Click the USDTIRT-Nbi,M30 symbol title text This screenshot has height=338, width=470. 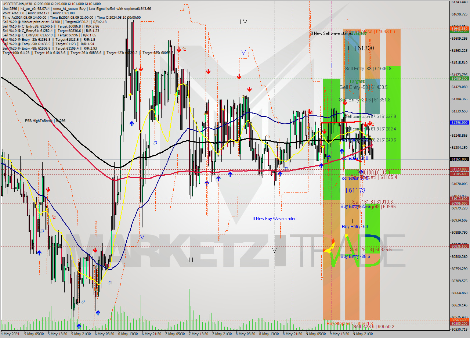[x=17, y=4]
